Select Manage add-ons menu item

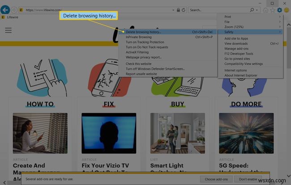(x=251, y=49)
